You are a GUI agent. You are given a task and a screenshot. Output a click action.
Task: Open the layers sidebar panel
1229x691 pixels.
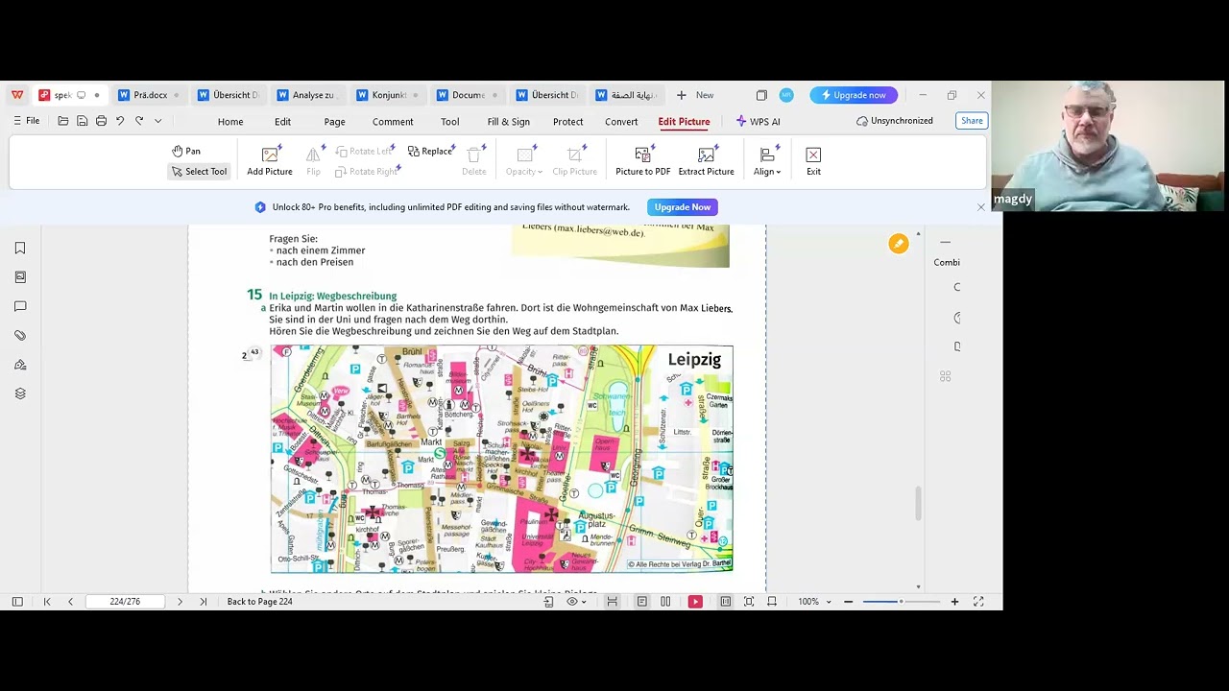click(20, 393)
